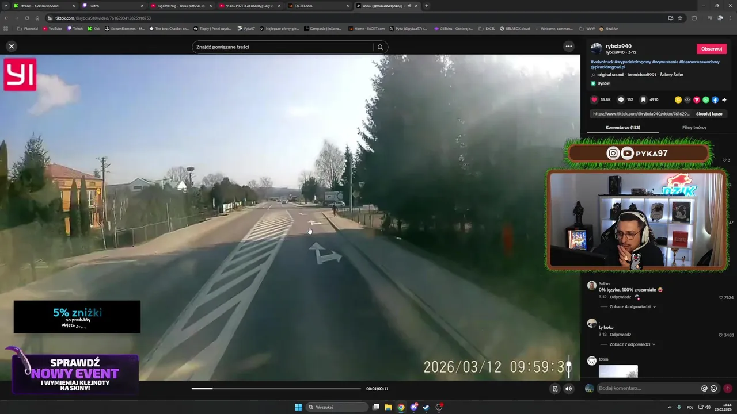
Task: Switch to Filmy twórcy tab
Action: click(x=694, y=127)
